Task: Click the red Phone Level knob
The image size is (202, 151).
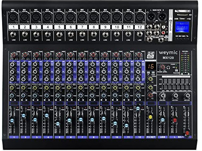Action: [x=162, y=67]
